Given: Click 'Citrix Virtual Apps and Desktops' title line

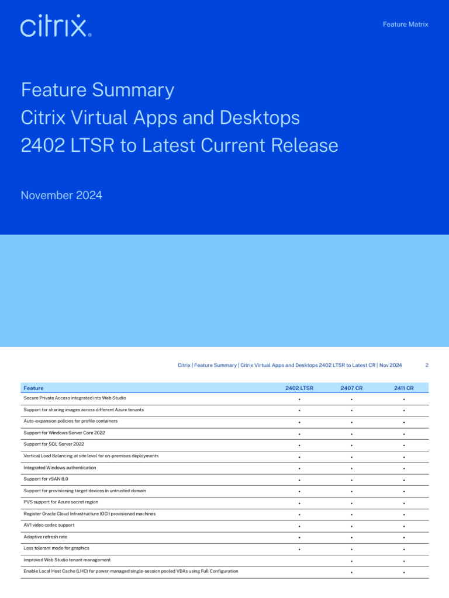Looking at the screenshot, I should (x=160, y=117).
